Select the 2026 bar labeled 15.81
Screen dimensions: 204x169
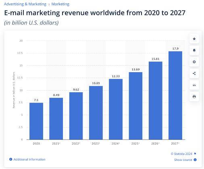[x=156, y=101]
